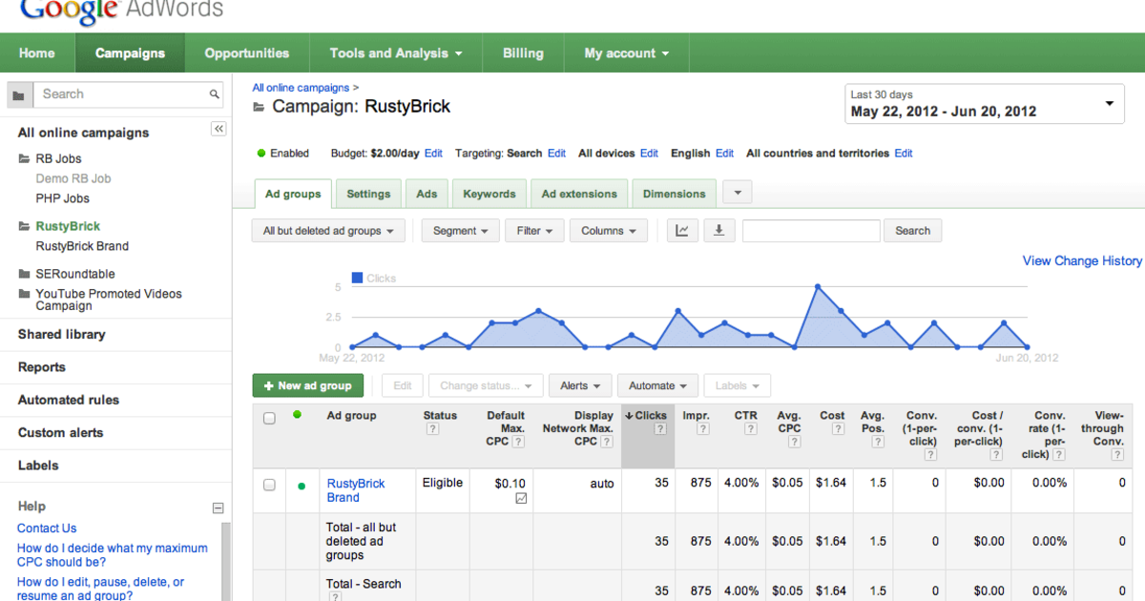Viewport: 1145px width, 601px height.
Task: Click the download report icon
Action: click(x=718, y=230)
